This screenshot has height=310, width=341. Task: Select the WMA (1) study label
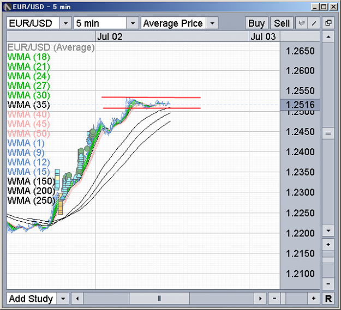click(26, 143)
